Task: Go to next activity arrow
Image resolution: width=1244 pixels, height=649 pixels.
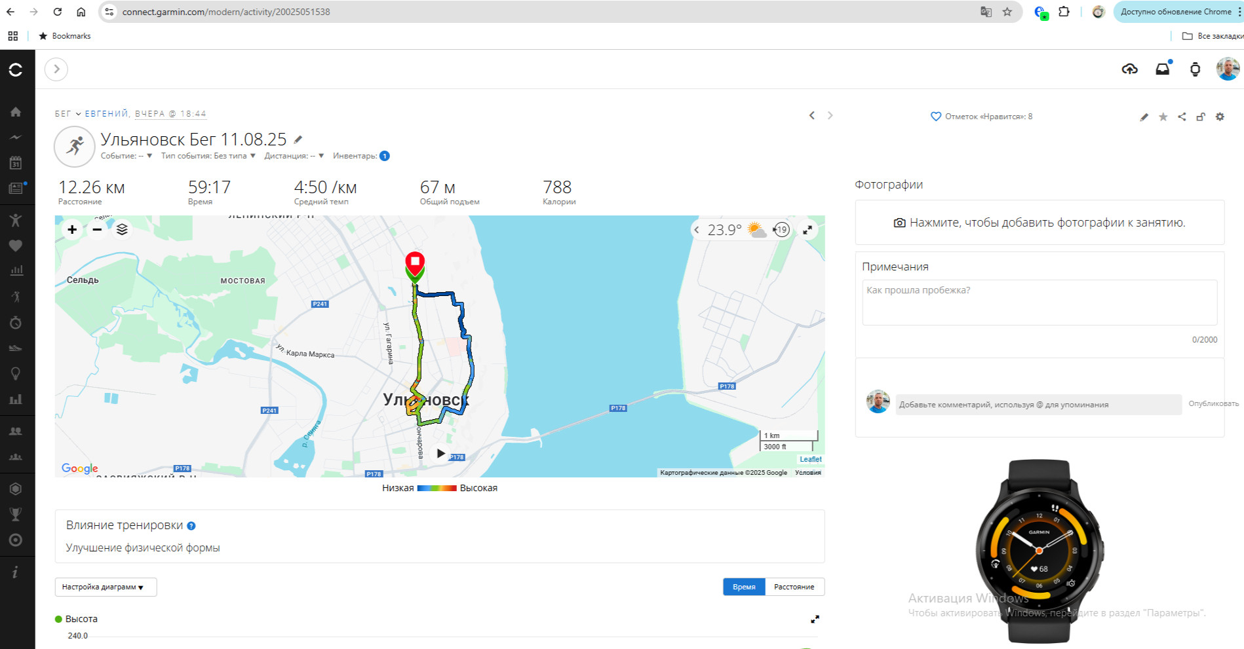Action: (830, 115)
